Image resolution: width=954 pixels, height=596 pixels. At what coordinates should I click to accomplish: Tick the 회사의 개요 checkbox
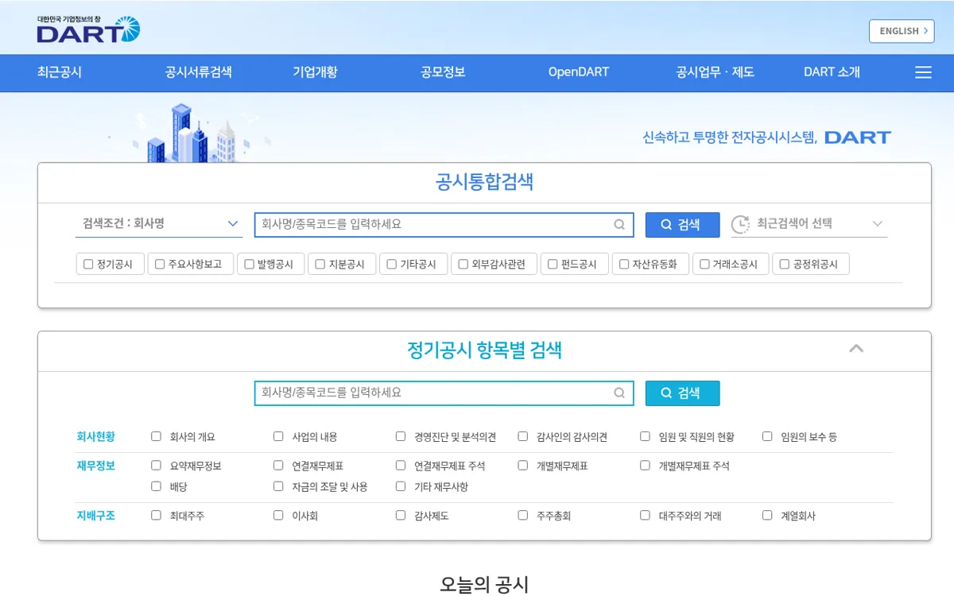click(156, 436)
